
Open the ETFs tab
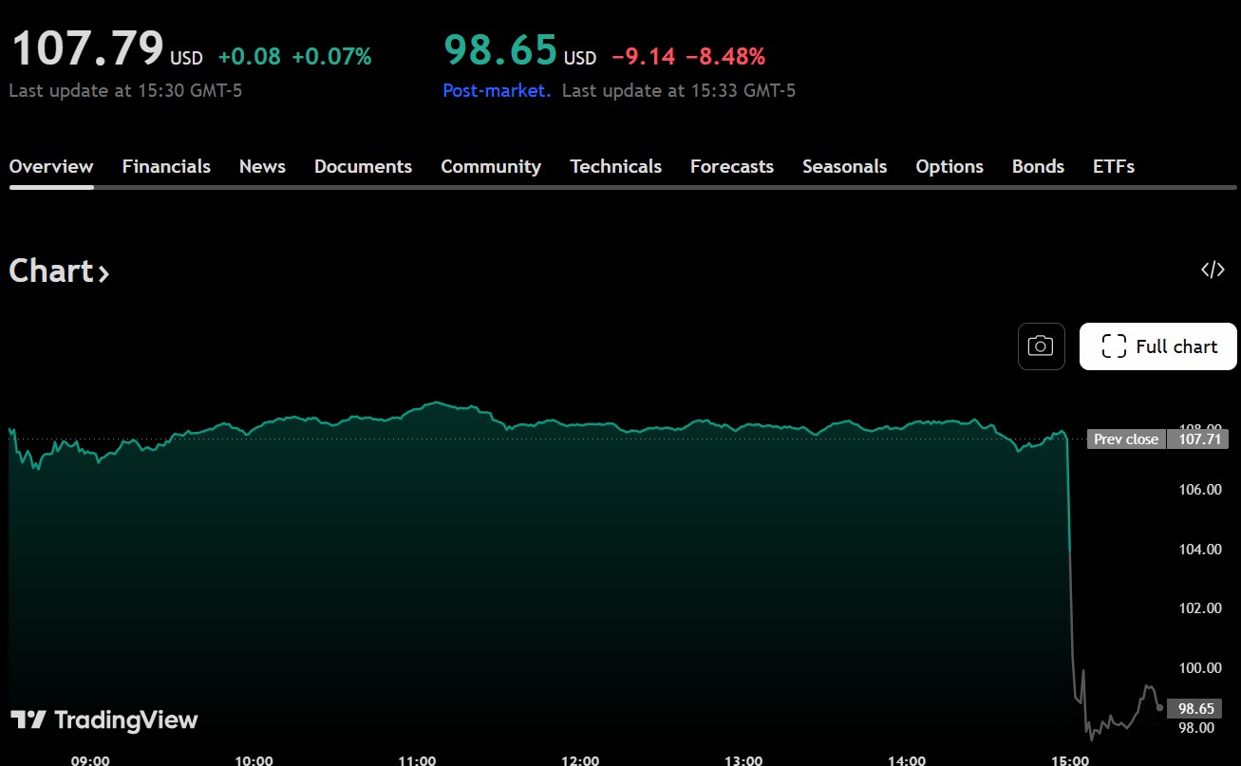coord(1114,166)
